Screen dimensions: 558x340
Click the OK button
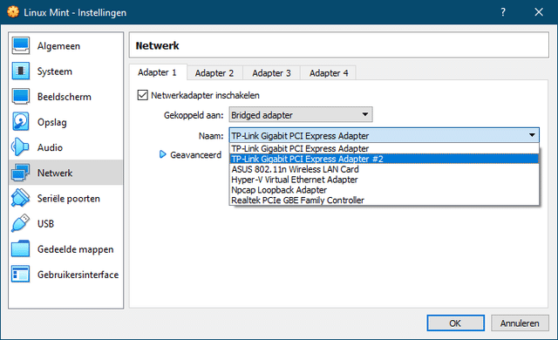[455, 323]
